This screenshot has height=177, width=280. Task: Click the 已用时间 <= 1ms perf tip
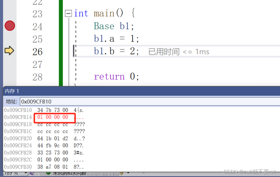(x=179, y=52)
